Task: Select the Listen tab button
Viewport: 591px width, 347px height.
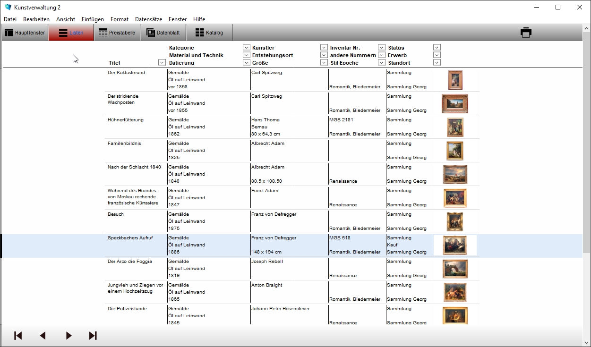Action: tap(71, 33)
